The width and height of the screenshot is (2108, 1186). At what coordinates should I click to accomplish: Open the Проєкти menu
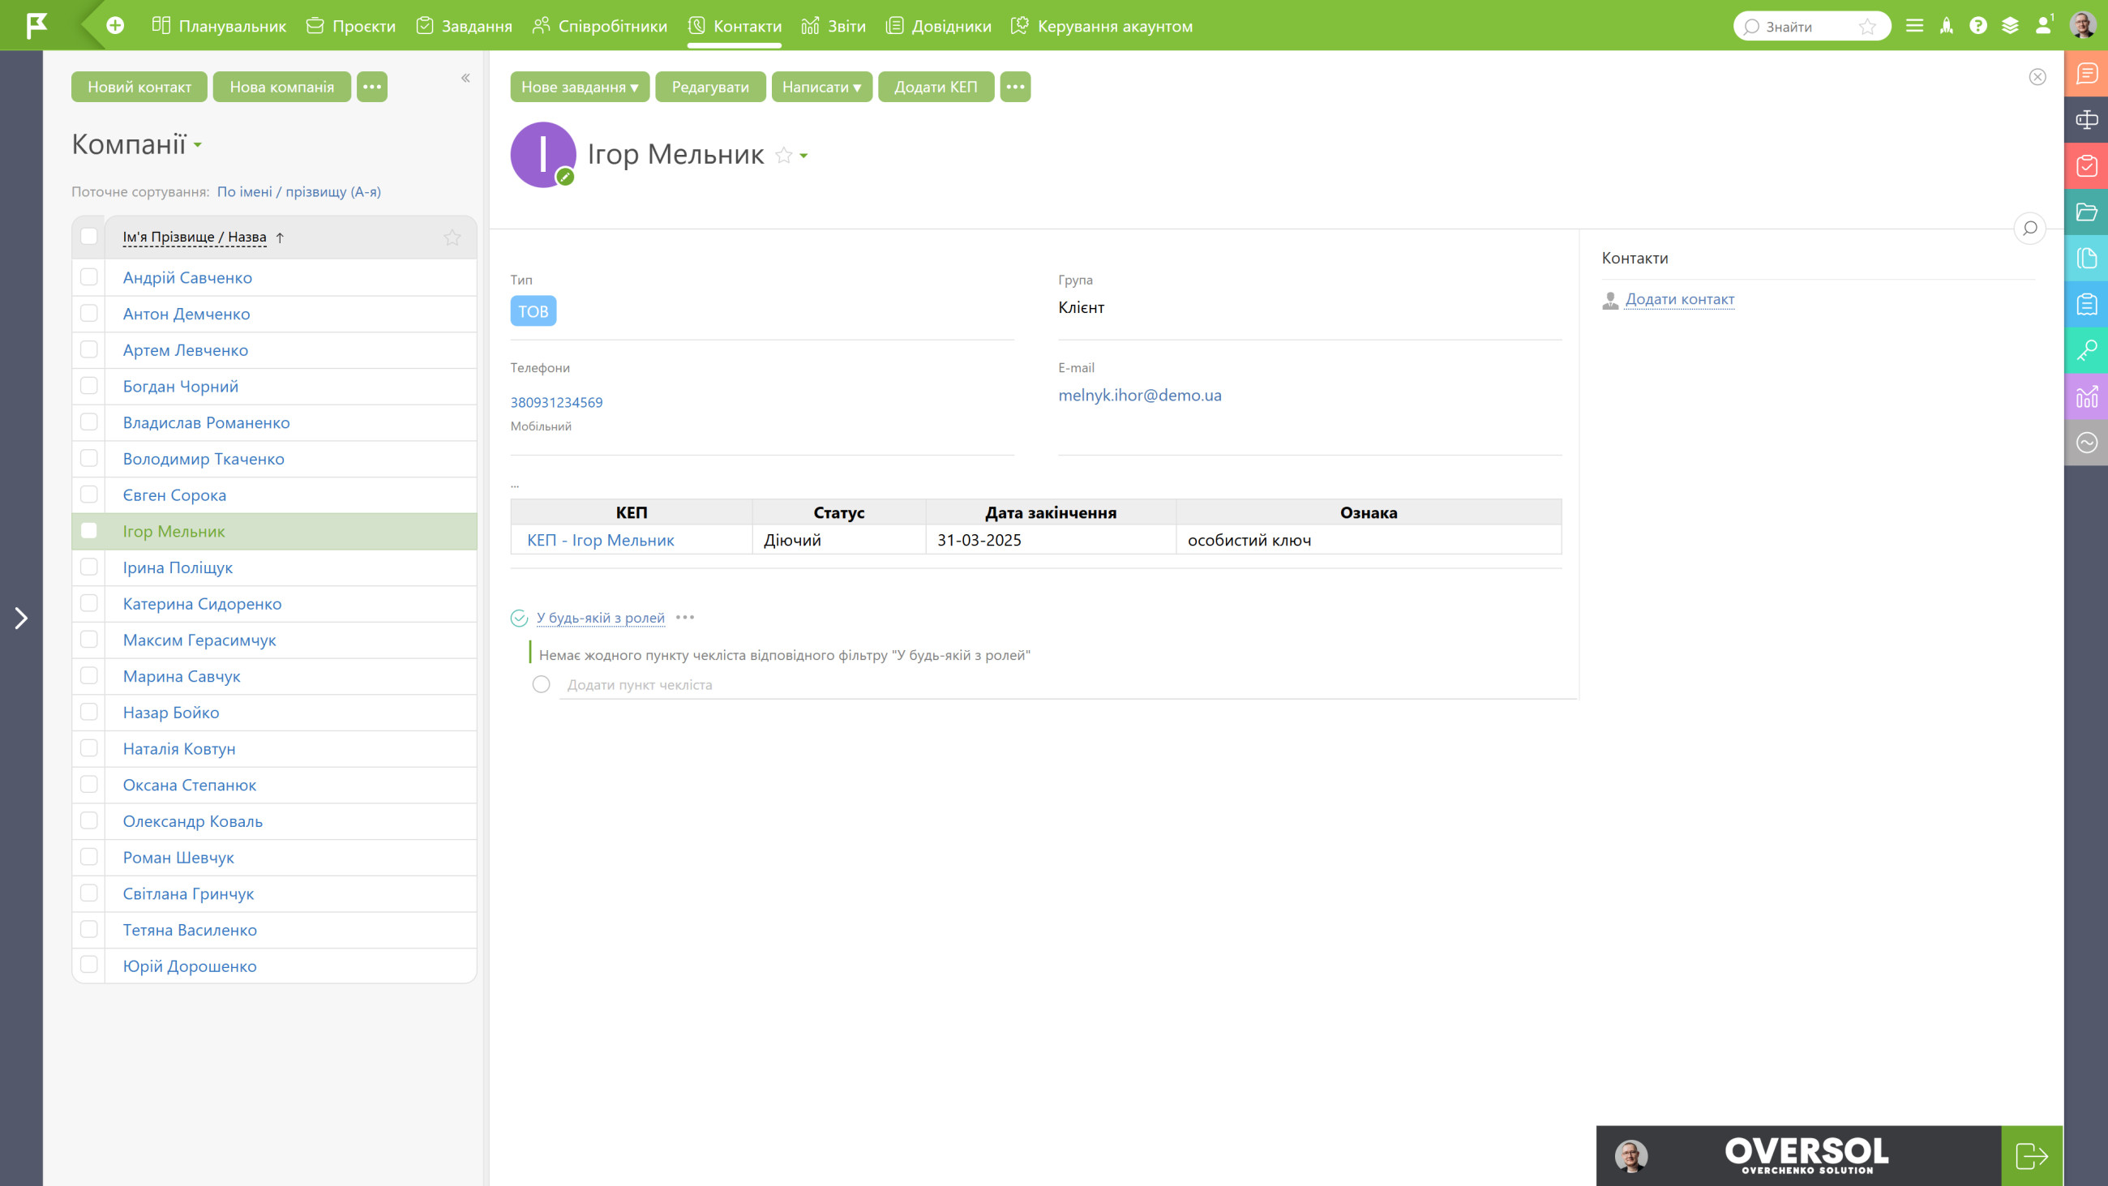point(350,26)
